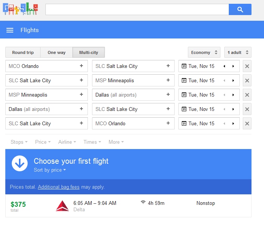Delete the Dallas to Salt Lake City leg
The image size is (264, 226).
(x=247, y=109)
